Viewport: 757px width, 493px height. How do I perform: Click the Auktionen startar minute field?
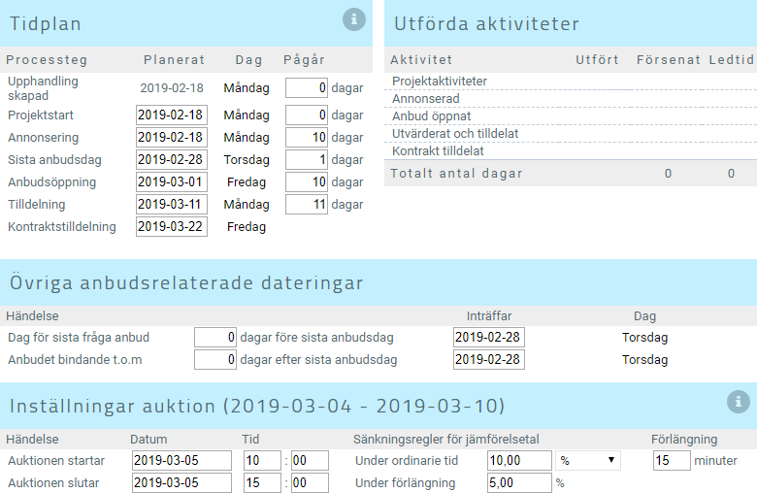coord(310,461)
